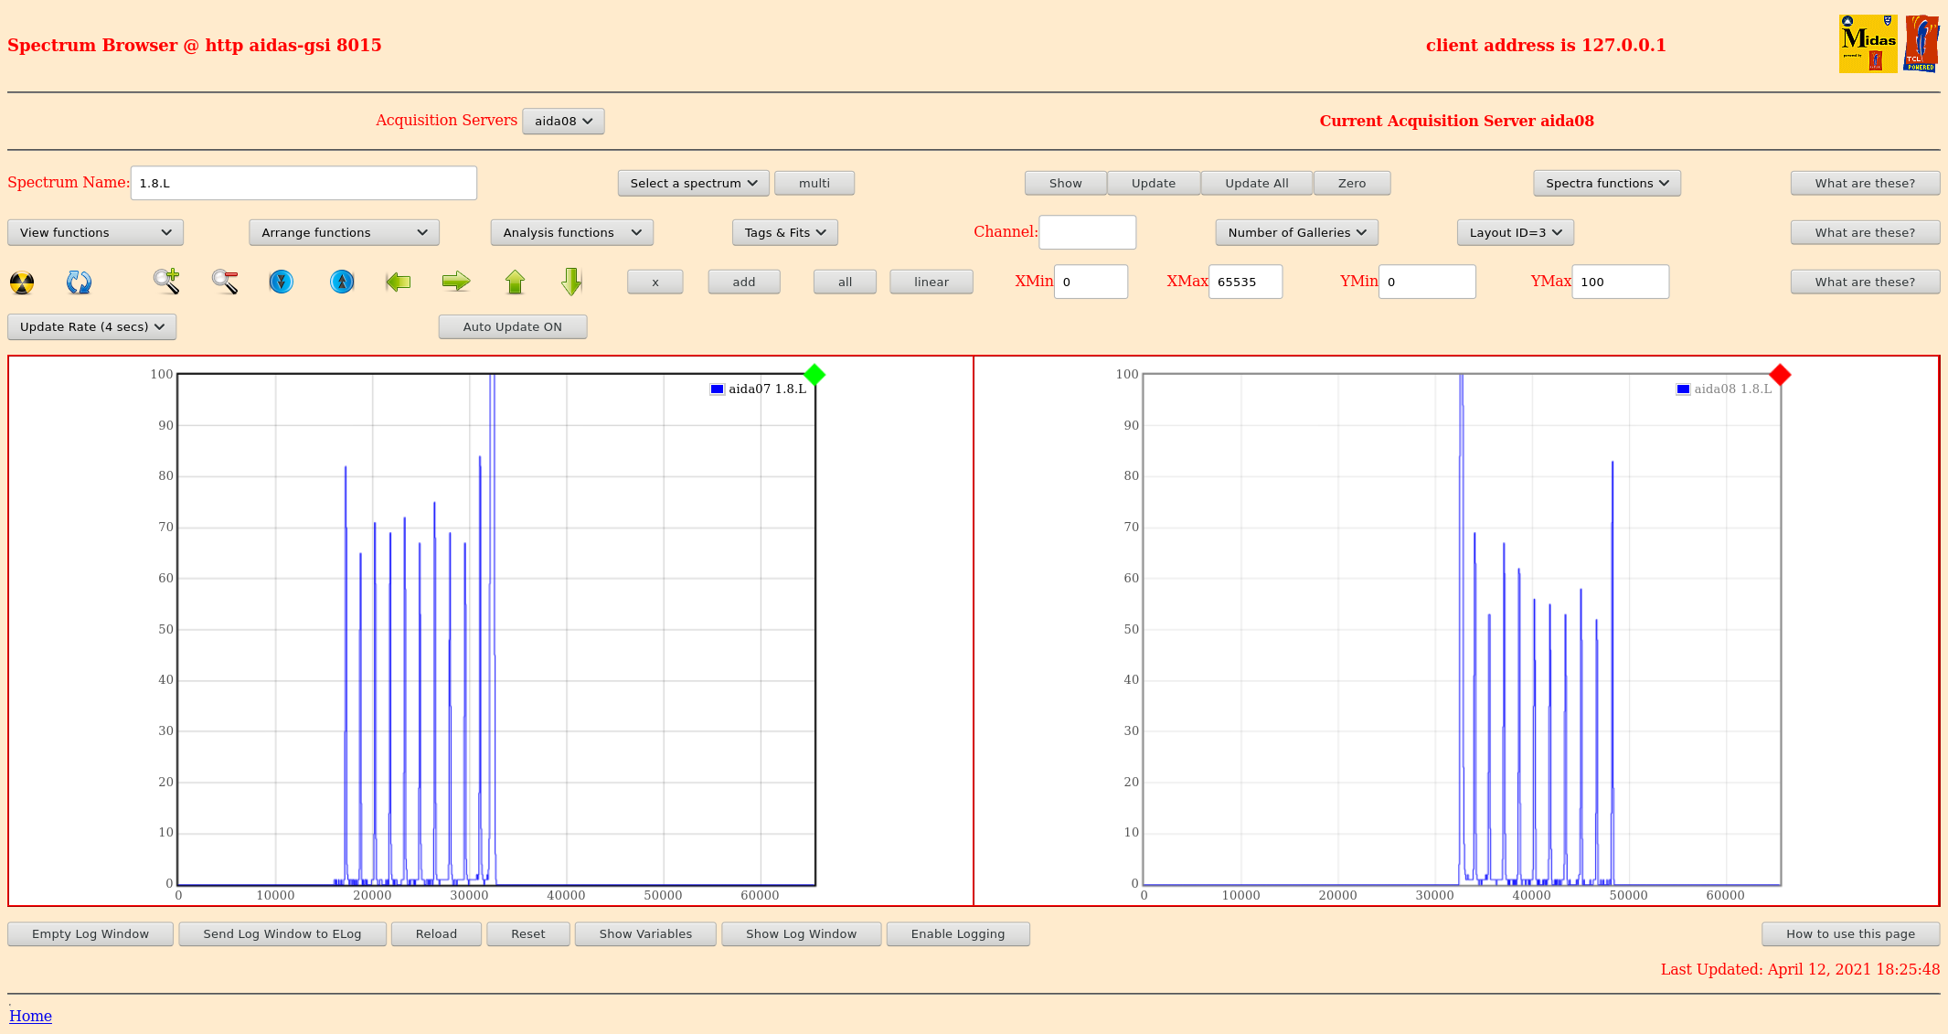Open the Analysis functions menu
The height and width of the screenshot is (1034, 1948).
pos(571,232)
